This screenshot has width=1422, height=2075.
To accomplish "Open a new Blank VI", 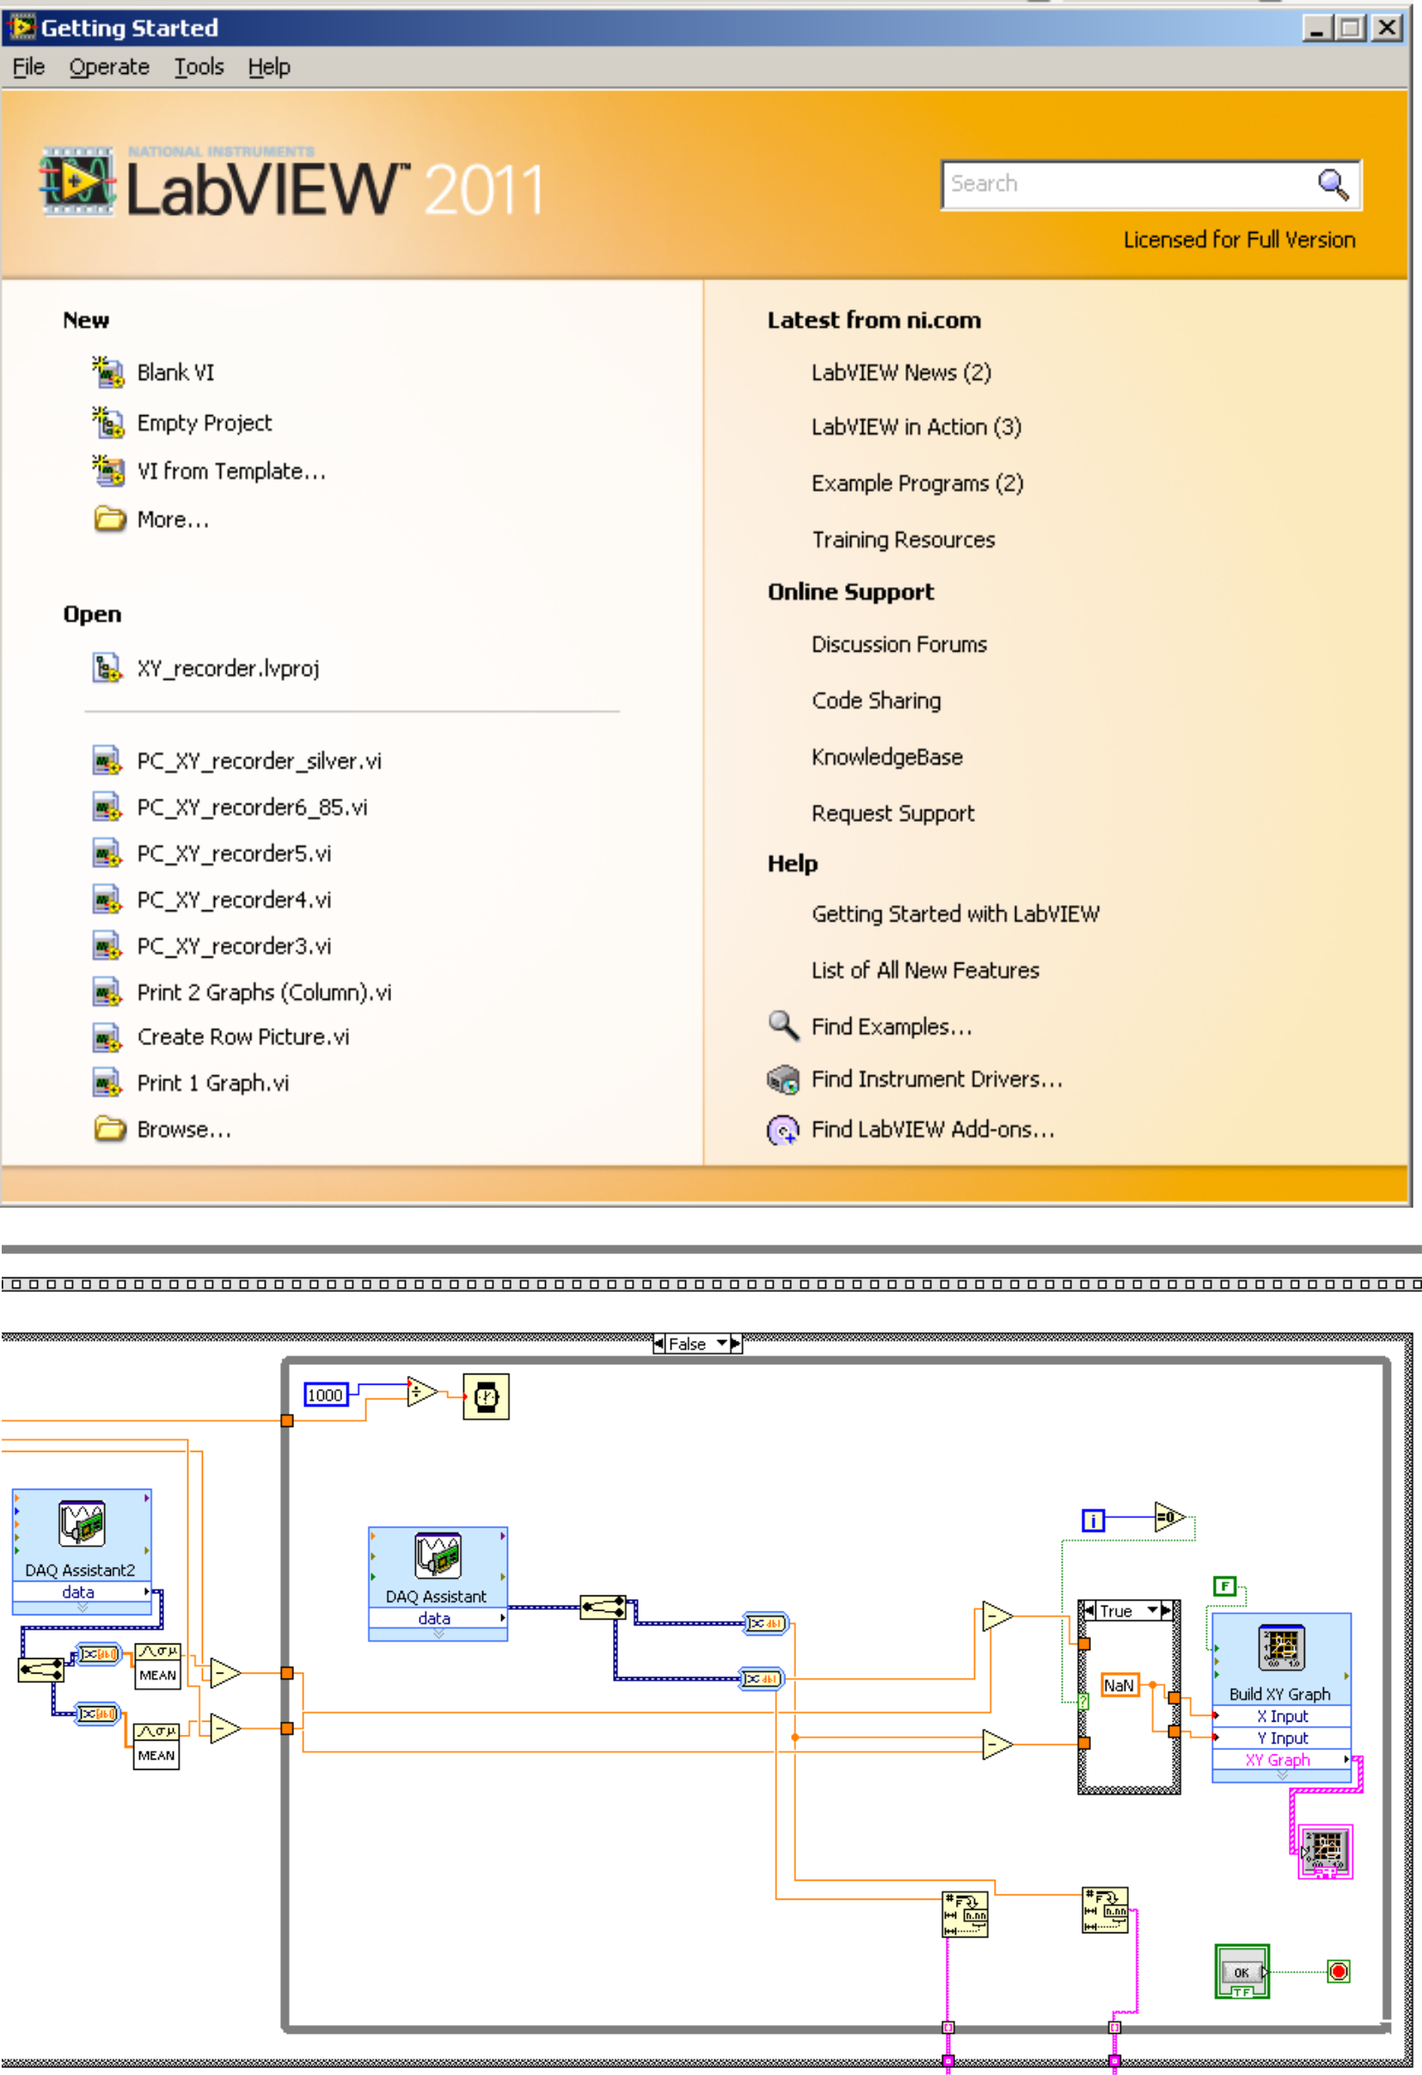I will click(175, 372).
